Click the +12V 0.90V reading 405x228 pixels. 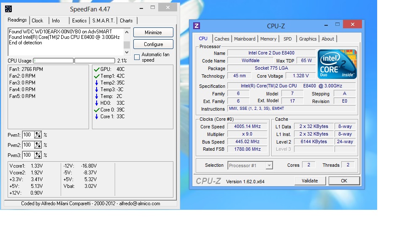pos(26,193)
